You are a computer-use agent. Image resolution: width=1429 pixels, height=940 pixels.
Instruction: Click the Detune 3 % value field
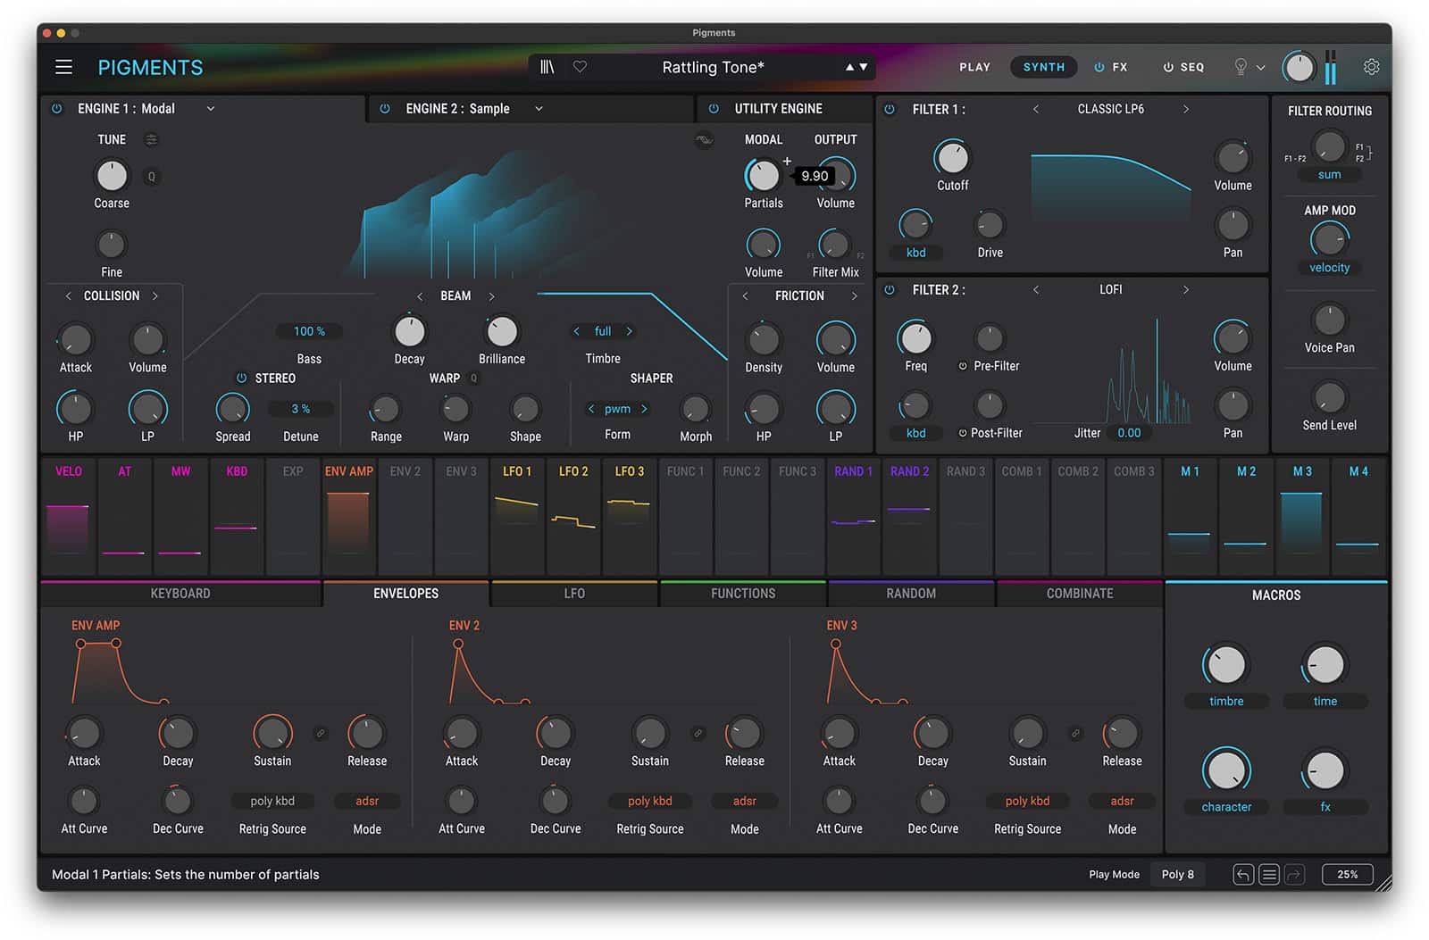point(301,409)
